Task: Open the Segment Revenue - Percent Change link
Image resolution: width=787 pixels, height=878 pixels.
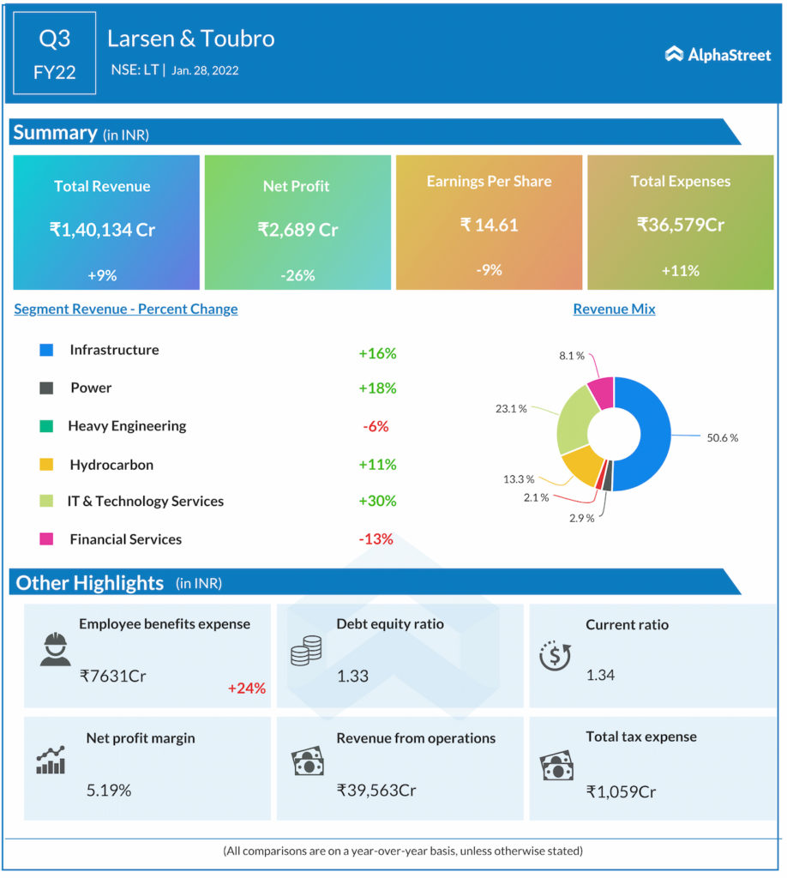Action: pyautogui.click(x=126, y=309)
